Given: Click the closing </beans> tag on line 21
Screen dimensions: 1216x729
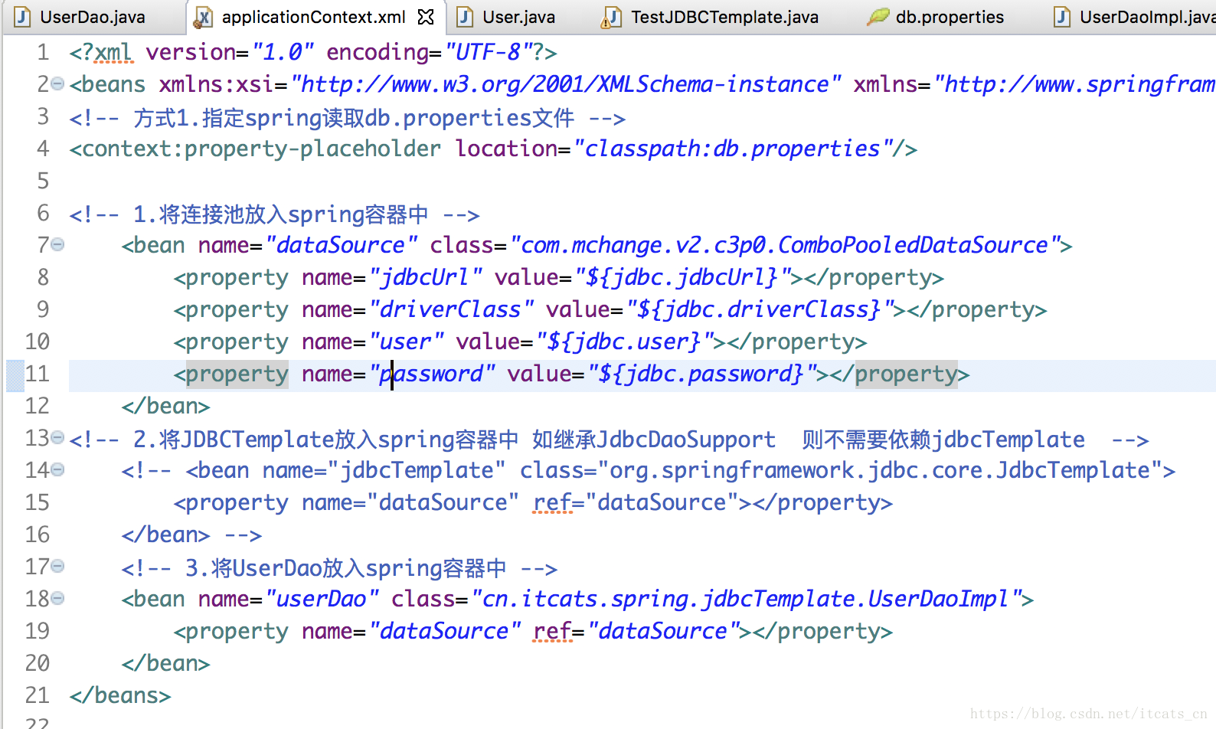Looking at the screenshot, I should click(x=120, y=695).
